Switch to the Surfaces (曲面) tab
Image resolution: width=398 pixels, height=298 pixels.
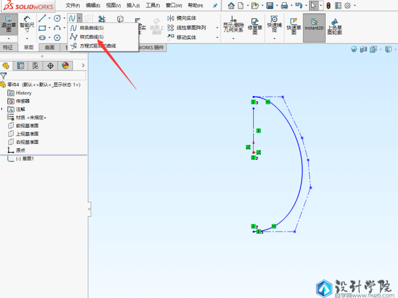click(x=50, y=48)
